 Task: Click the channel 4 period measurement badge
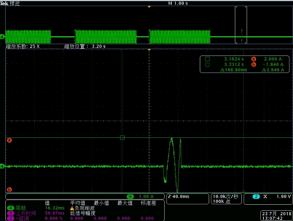11,208
